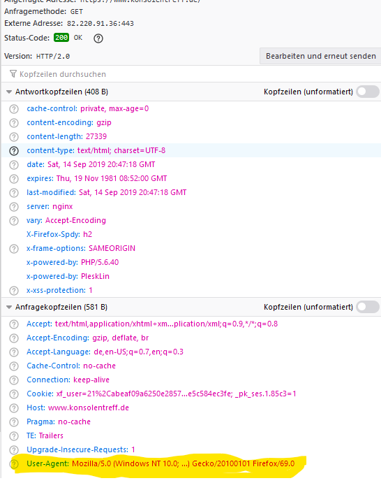Select external address 82.220.91.36:443
The width and height of the screenshot is (381, 483).
pyautogui.click(x=100, y=23)
